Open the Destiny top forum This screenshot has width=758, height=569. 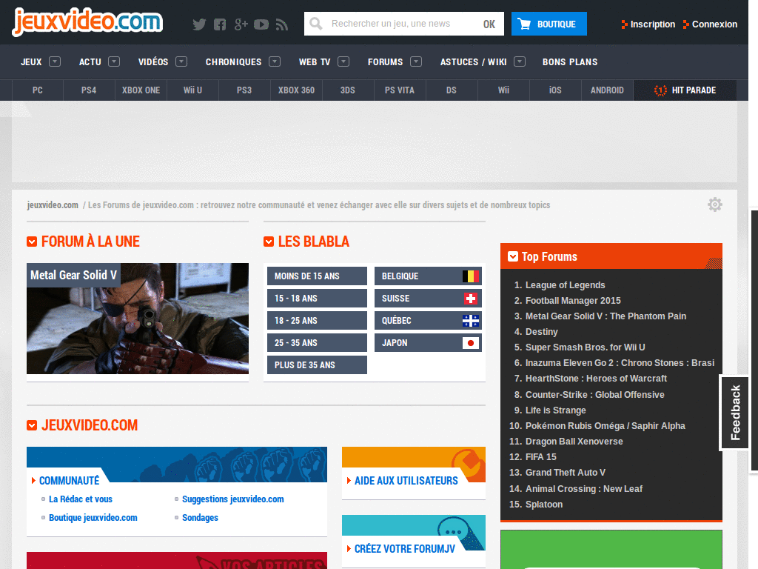(x=541, y=331)
